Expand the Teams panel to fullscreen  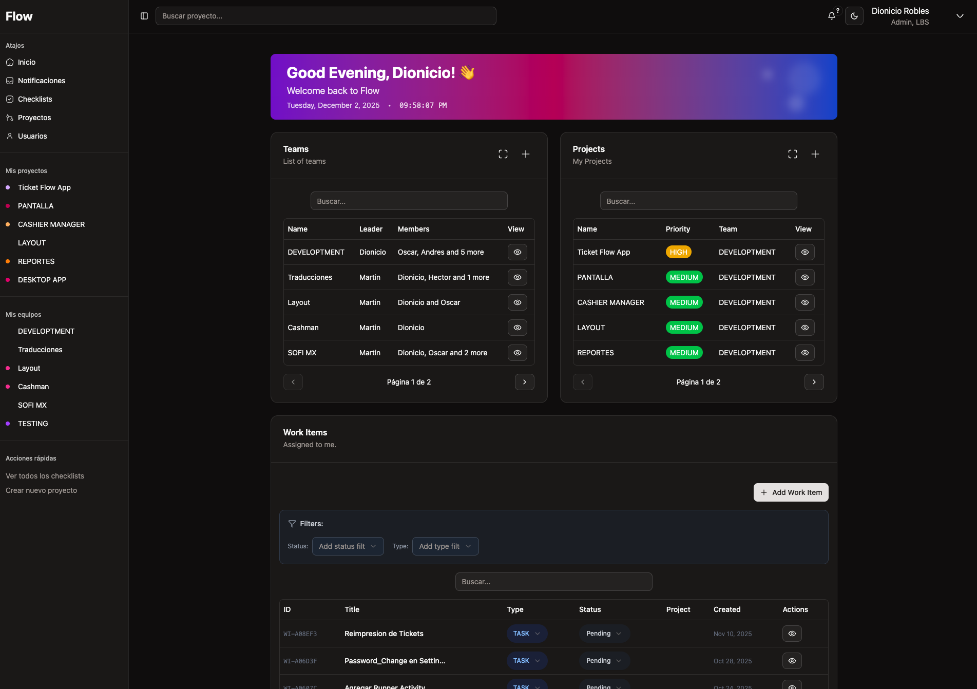pyautogui.click(x=503, y=154)
